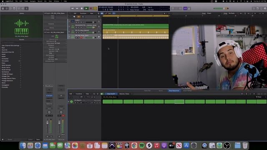This screenshot has width=267, height=150.
Task: Open the Editors scissors button in the control bar
Action: (27, 8)
